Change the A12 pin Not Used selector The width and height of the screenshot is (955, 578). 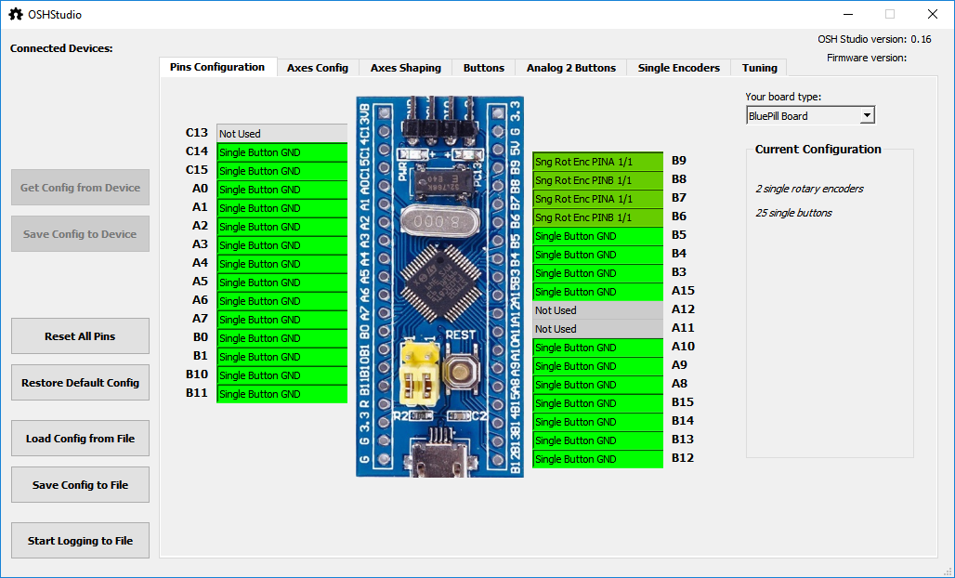597,310
